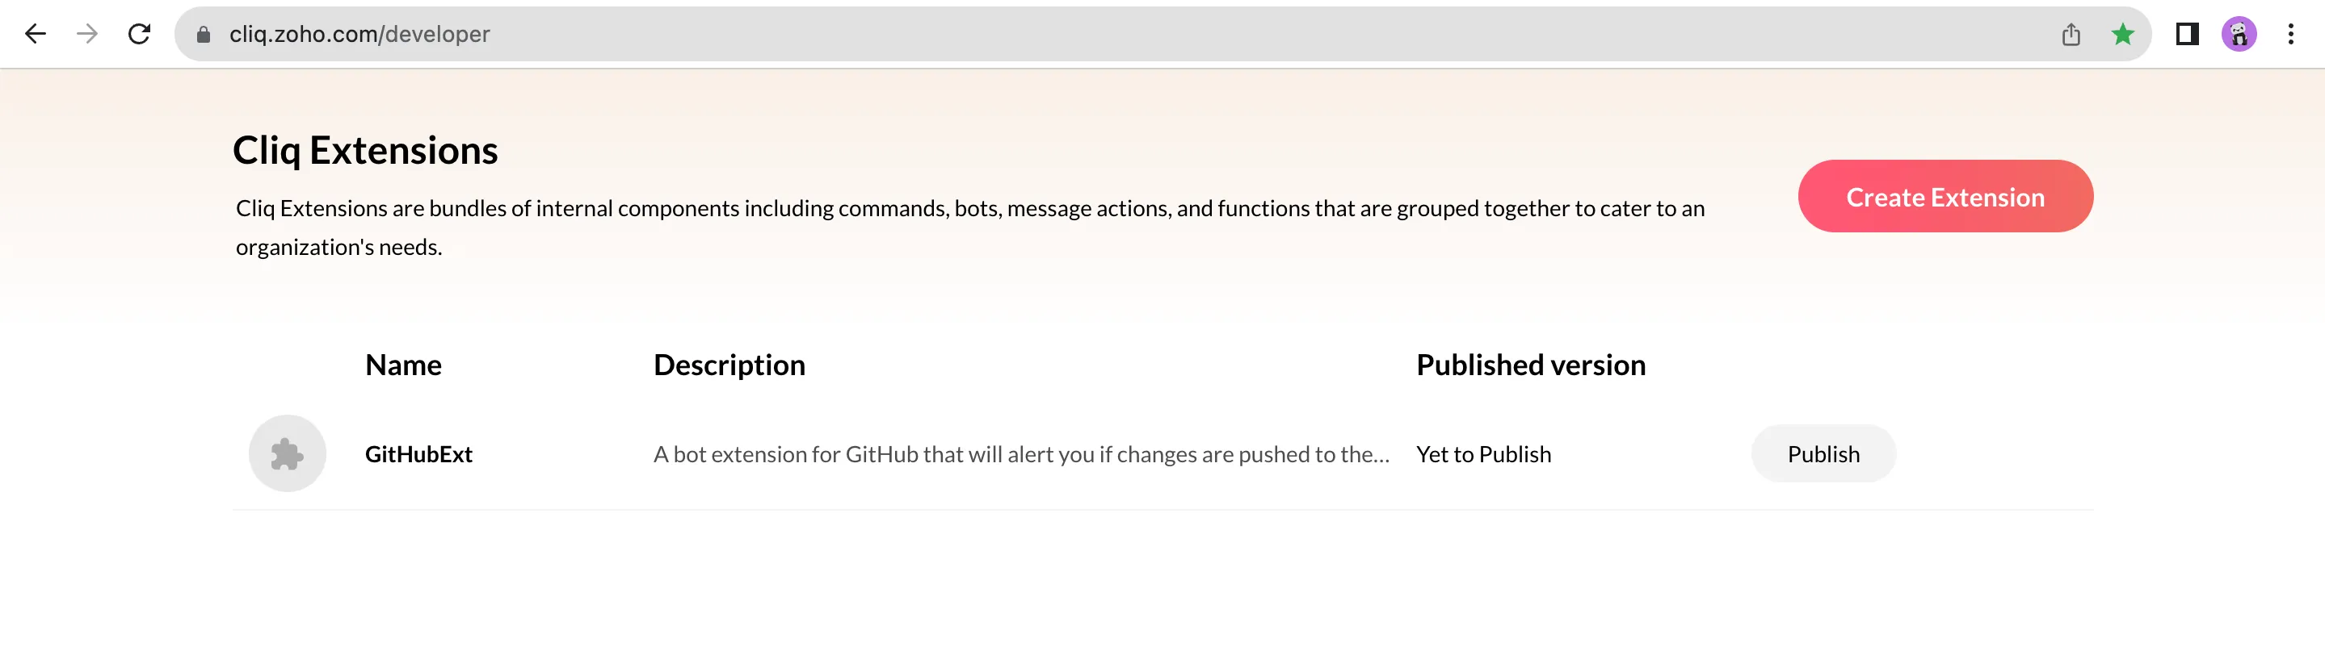Open the GitHubExt extension name
Screen dimensions: 2325x647
418,454
